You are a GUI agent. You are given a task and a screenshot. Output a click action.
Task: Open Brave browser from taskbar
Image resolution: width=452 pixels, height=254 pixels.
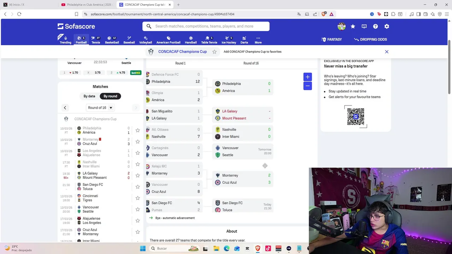click(x=258, y=248)
